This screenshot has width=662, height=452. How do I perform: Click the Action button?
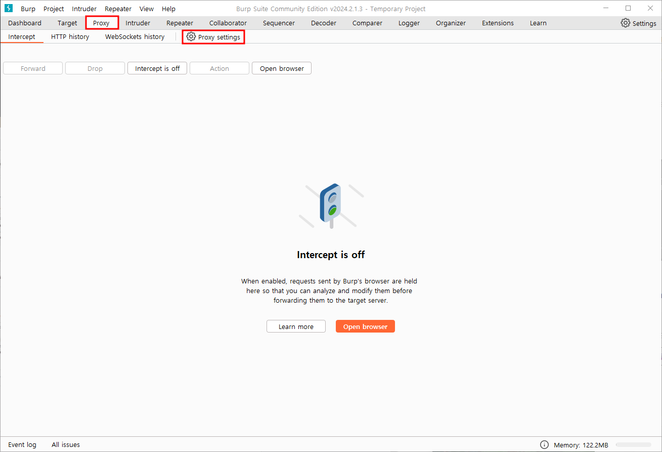pyautogui.click(x=219, y=68)
